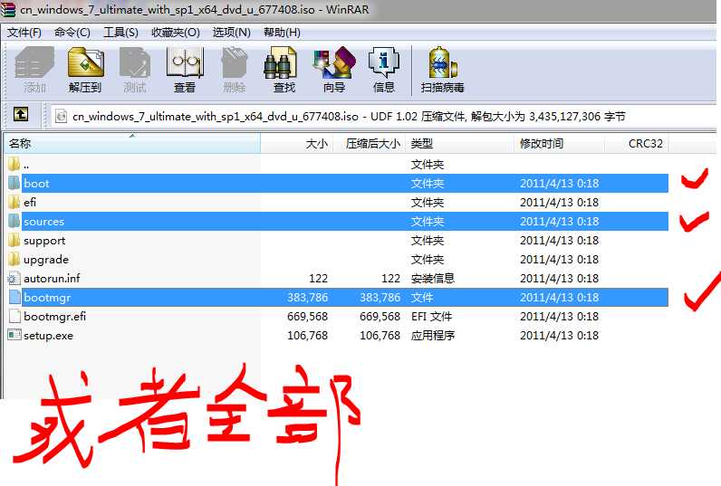
Task: Sort by the Size (大小) column header
Action: click(296, 143)
